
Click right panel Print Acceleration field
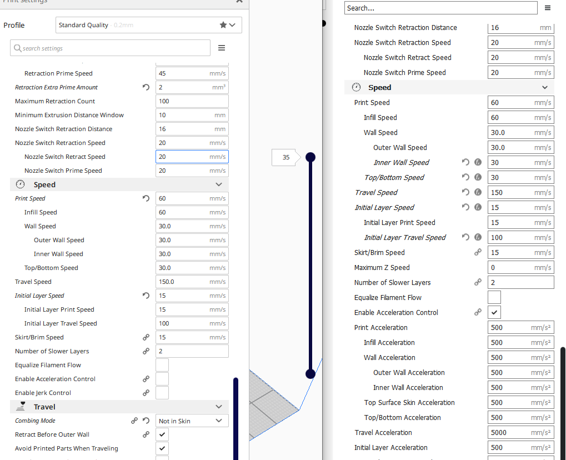[521, 327]
